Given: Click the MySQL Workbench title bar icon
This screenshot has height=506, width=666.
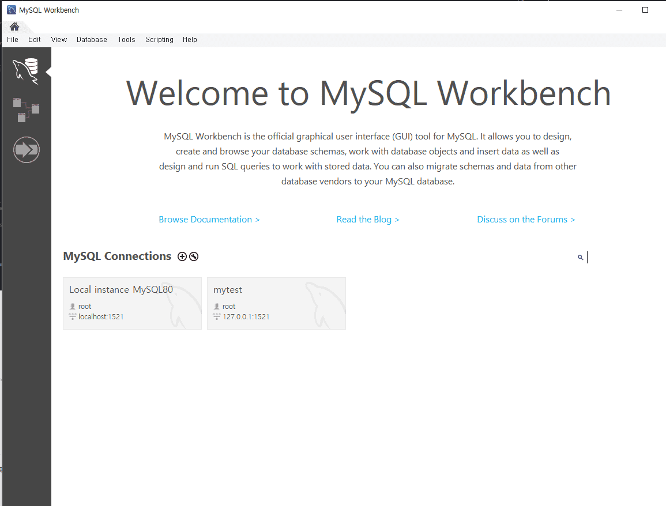Looking at the screenshot, I should 12,10.
